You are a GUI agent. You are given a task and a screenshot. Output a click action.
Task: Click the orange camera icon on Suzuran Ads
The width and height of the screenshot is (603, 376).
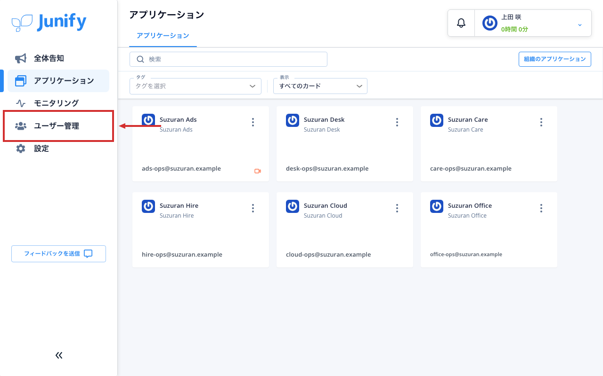[x=258, y=171]
